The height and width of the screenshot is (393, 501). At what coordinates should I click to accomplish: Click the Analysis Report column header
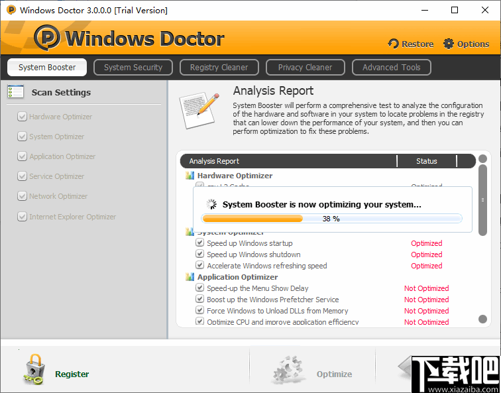click(214, 161)
